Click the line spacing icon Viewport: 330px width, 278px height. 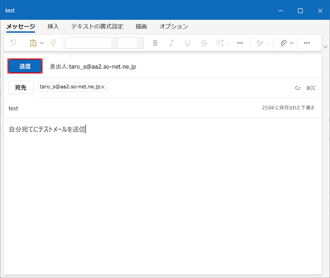pyautogui.click(x=220, y=43)
